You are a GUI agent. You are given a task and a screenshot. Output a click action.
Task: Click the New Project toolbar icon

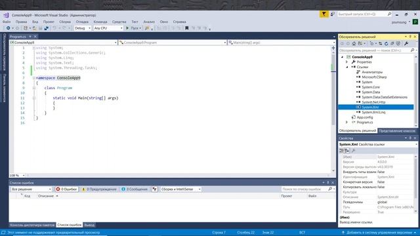(x=26, y=28)
